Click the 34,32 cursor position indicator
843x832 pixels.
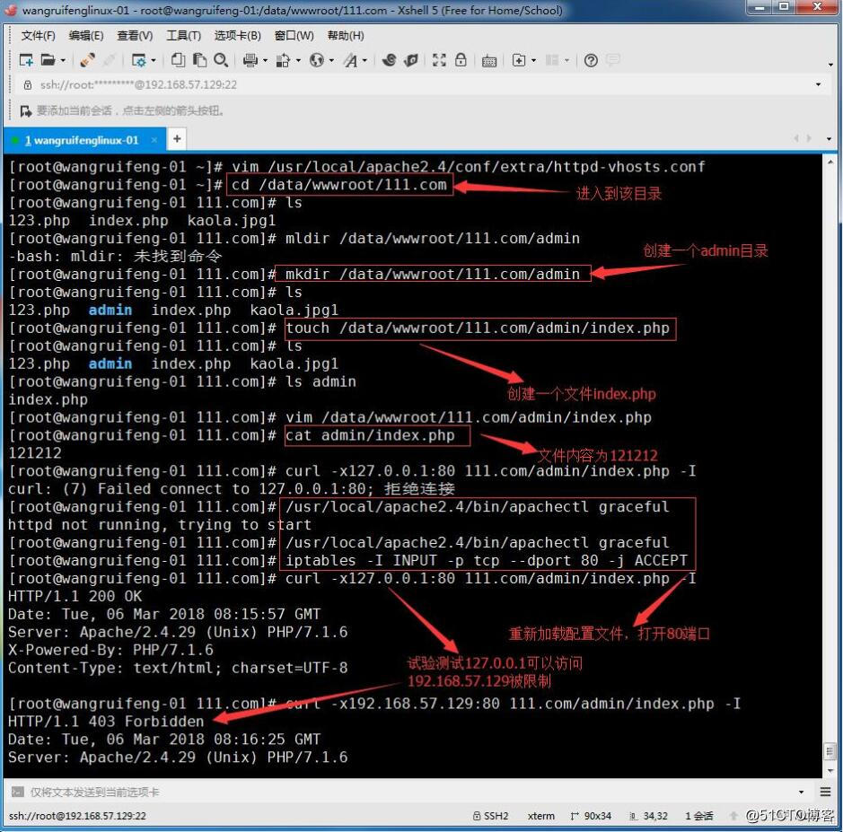pos(648,816)
